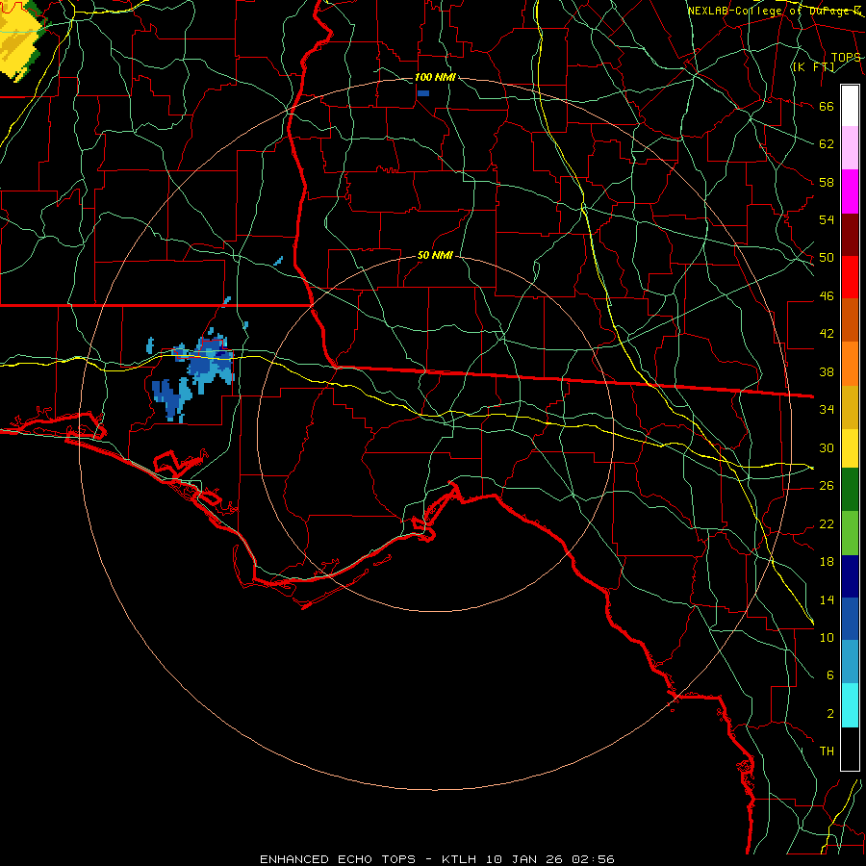Click the Enhanced Echo Tops KTLH timestamp caption

click(437, 859)
